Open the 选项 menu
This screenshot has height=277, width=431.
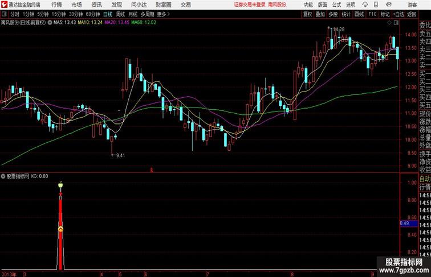pos(351,5)
